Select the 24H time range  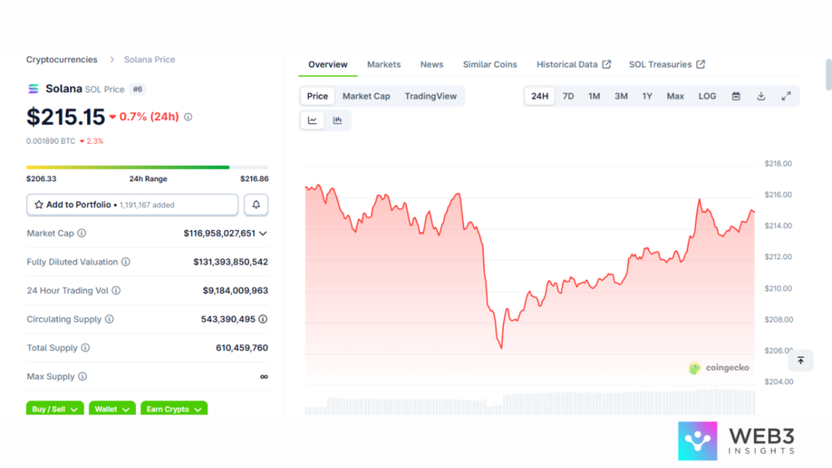point(539,96)
